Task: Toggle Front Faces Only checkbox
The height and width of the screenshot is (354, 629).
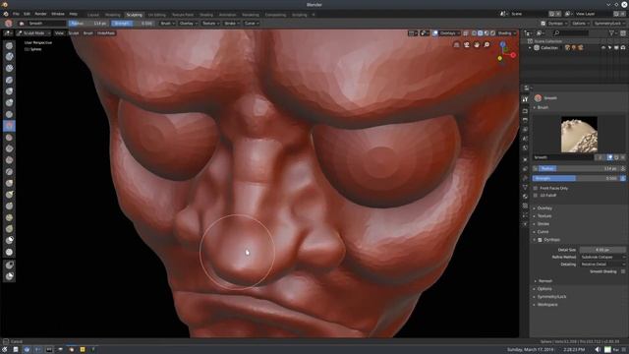Action: (536, 188)
